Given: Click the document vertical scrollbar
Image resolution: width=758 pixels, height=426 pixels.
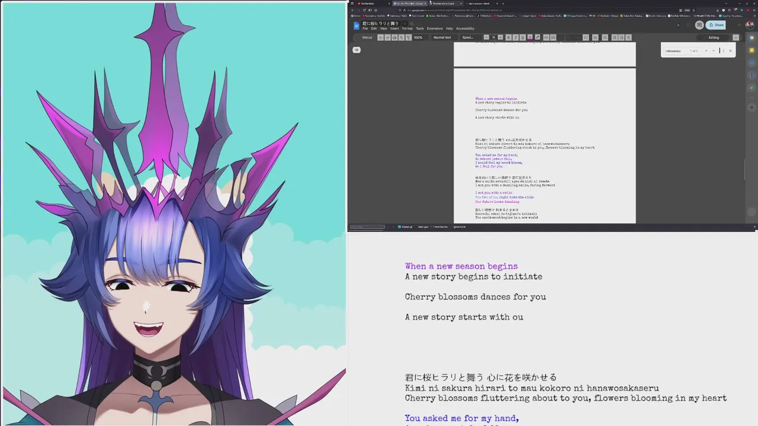Looking at the screenshot, I should point(745,169).
